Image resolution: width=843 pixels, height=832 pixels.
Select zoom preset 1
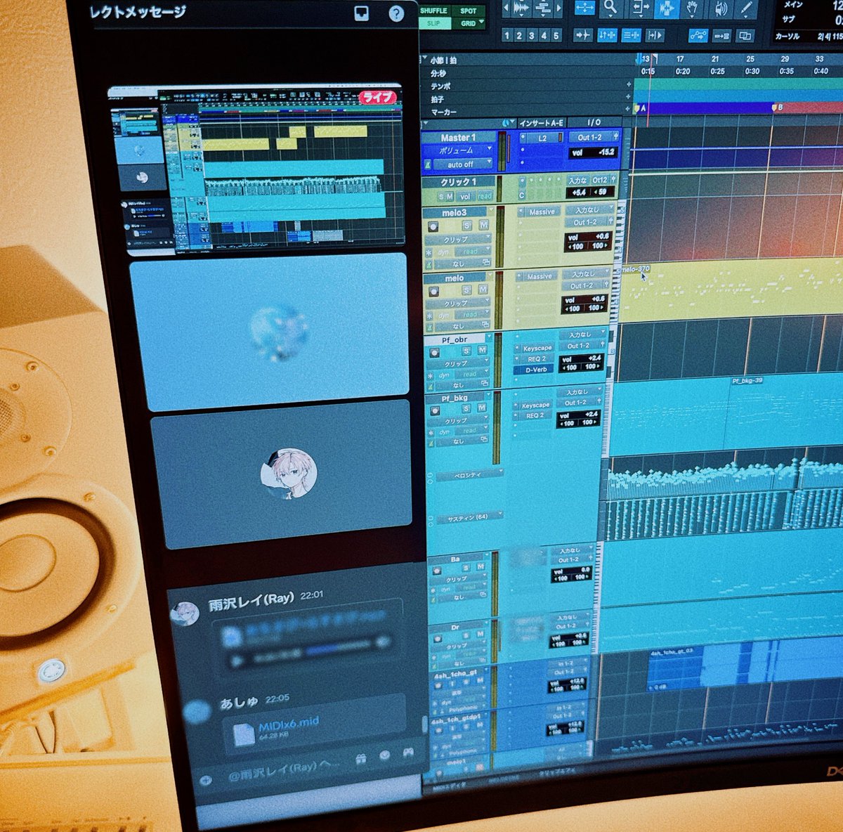click(507, 35)
